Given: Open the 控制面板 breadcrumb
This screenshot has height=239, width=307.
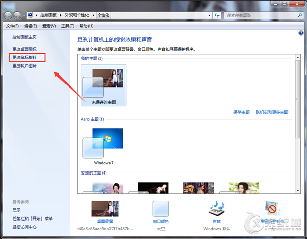Looking at the screenshot, I should click(x=49, y=15).
